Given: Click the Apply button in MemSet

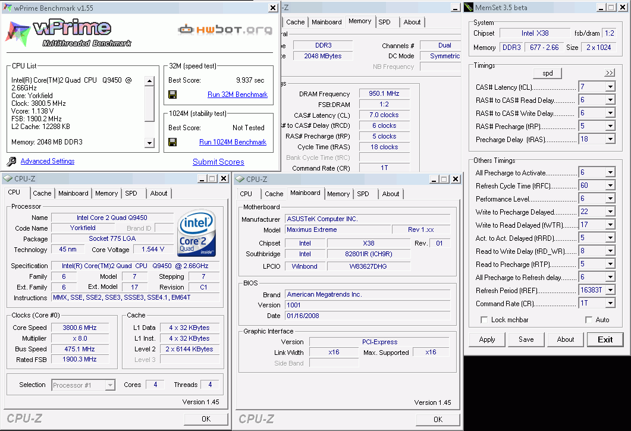Looking at the screenshot, I should (x=487, y=339).
